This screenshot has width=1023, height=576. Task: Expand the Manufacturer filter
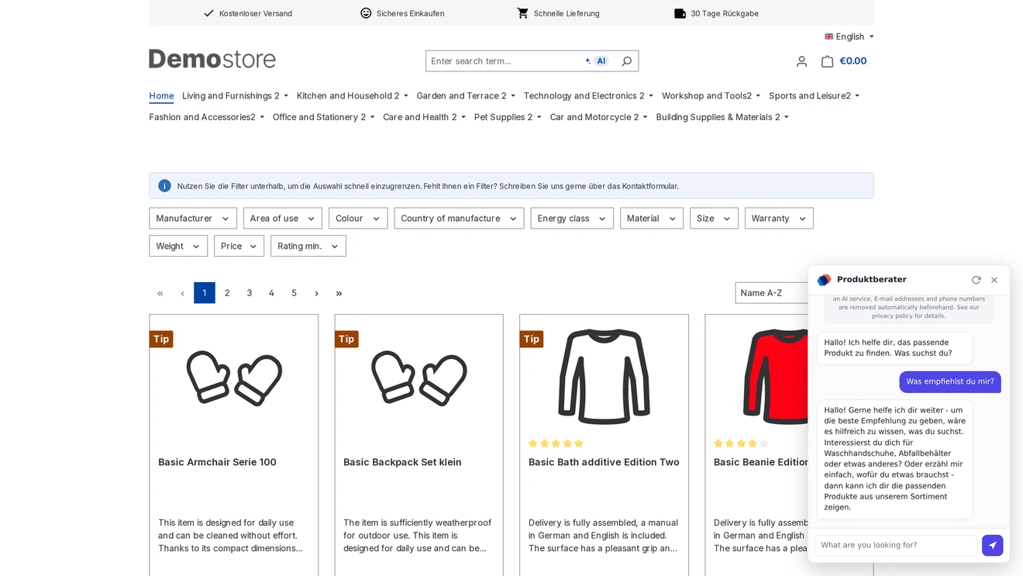click(193, 219)
